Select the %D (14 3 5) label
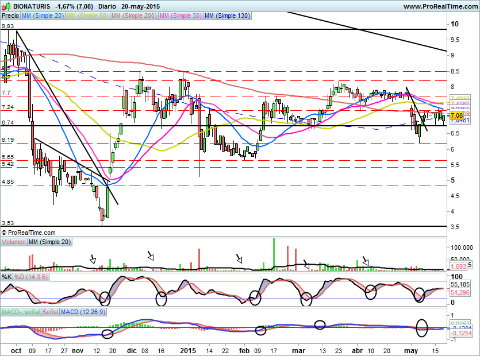Image resolution: width=480 pixels, height=356 pixels. (x=31, y=277)
